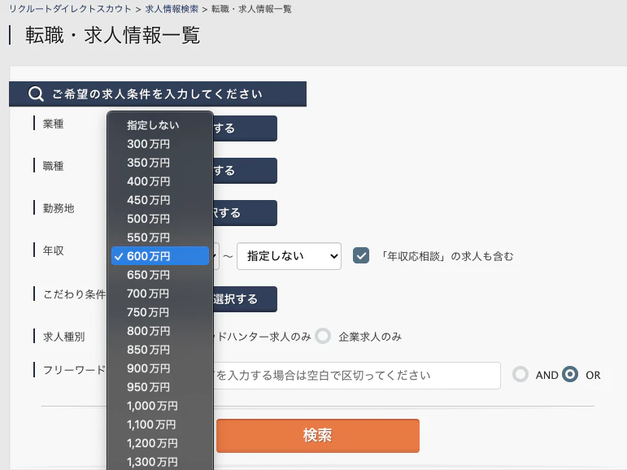Select 指定しない in the salary dropdown list

[x=160, y=125]
